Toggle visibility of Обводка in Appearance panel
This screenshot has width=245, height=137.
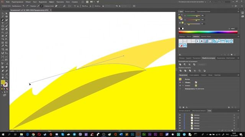pyautogui.click(x=180, y=82)
